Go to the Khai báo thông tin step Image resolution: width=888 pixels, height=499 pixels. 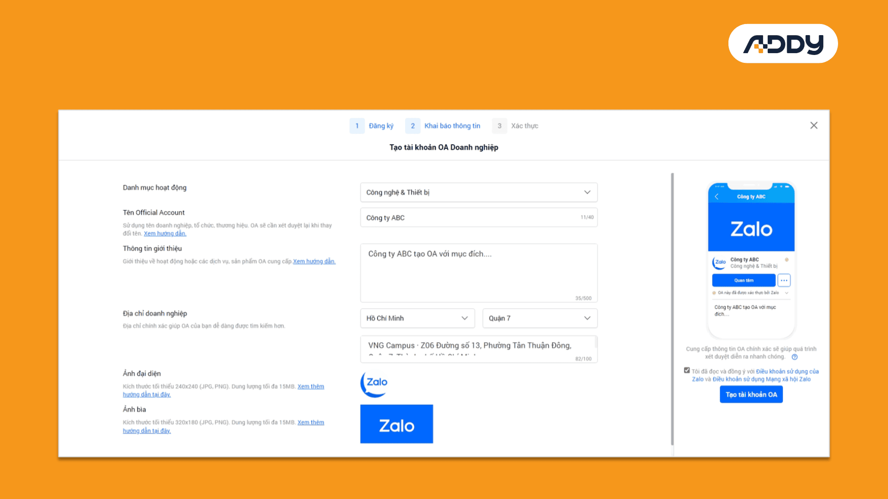[x=452, y=126]
